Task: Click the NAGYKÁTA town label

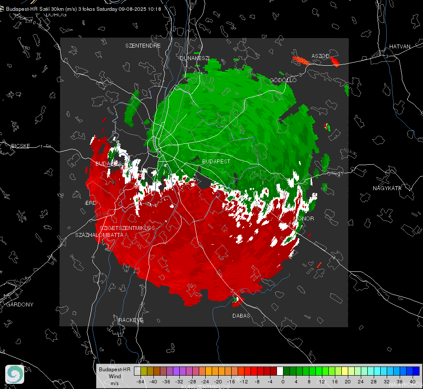Action: [x=387, y=188]
